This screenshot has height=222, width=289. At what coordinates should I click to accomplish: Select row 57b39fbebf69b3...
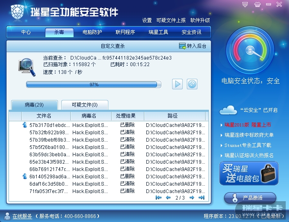click(109, 140)
